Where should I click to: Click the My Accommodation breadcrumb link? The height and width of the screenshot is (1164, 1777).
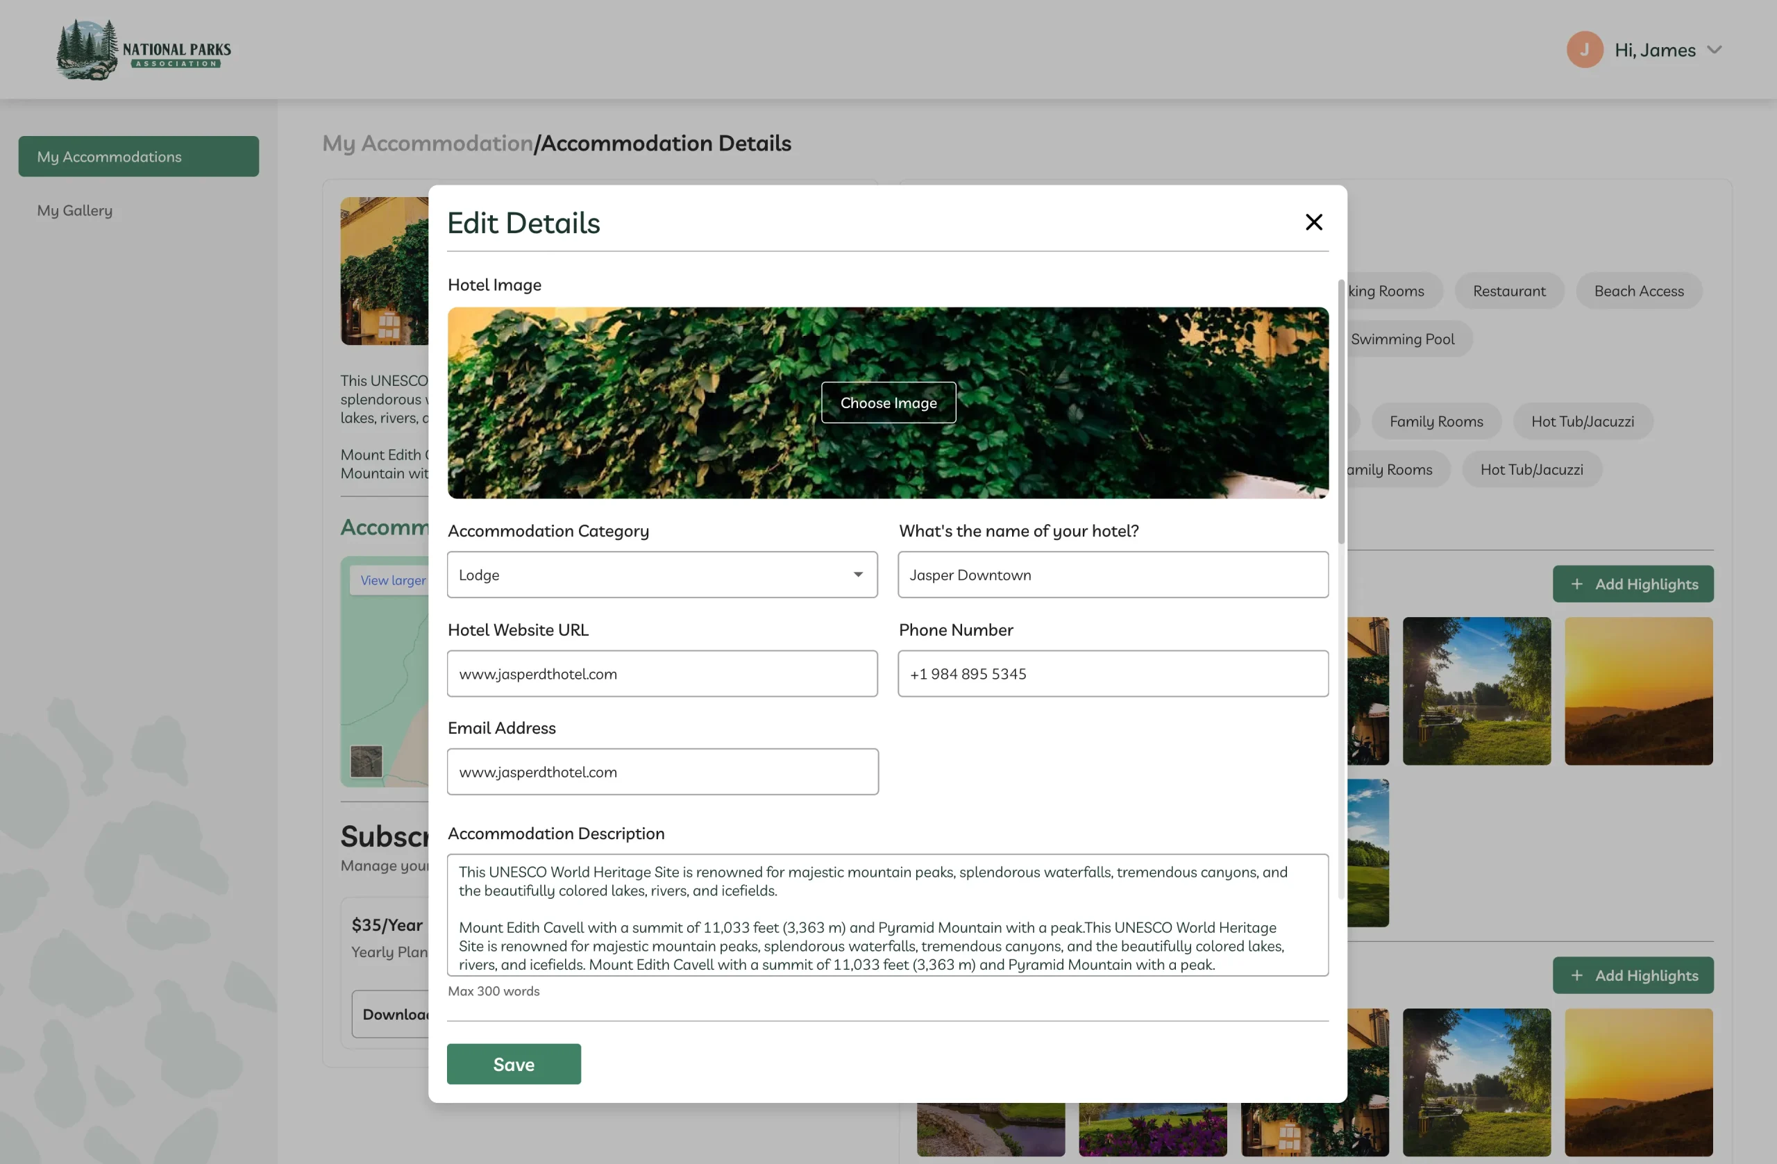pyautogui.click(x=427, y=142)
